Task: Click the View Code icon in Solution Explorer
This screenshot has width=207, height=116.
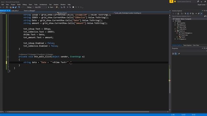Action: [196, 14]
